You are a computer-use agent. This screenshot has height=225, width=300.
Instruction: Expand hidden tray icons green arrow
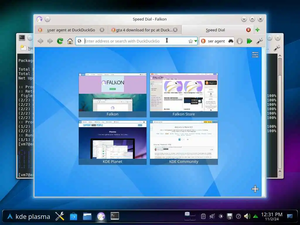[255, 217]
